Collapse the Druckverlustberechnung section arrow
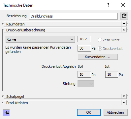 tap(124, 30)
